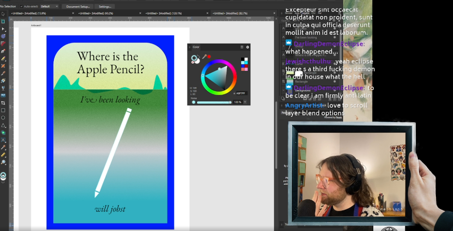Select the Move tool arrow

[x=3, y=14]
